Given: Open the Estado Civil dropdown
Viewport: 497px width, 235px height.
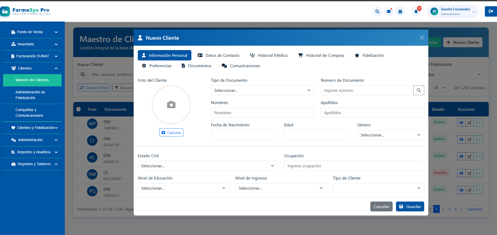Looking at the screenshot, I should pyautogui.click(x=208, y=166).
